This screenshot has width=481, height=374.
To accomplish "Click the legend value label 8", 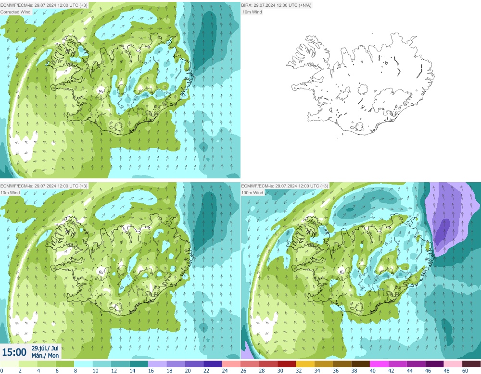I will point(76,371).
